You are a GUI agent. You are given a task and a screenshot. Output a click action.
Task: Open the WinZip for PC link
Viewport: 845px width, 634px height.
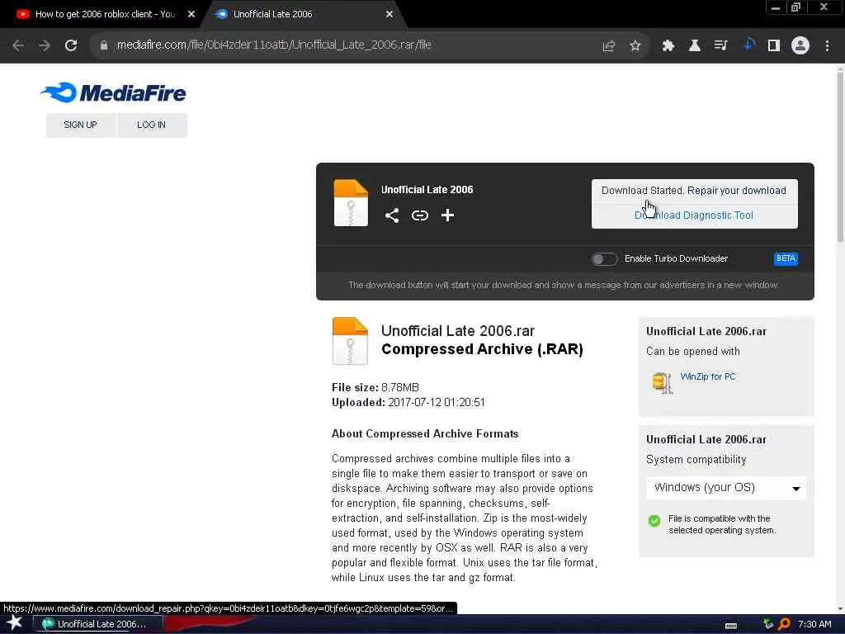pos(707,376)
